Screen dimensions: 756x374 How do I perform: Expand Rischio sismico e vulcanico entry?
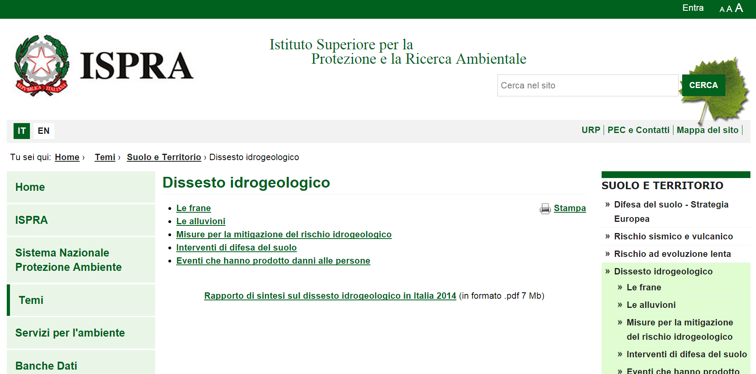pyautogui.click(x=673, y=236)
